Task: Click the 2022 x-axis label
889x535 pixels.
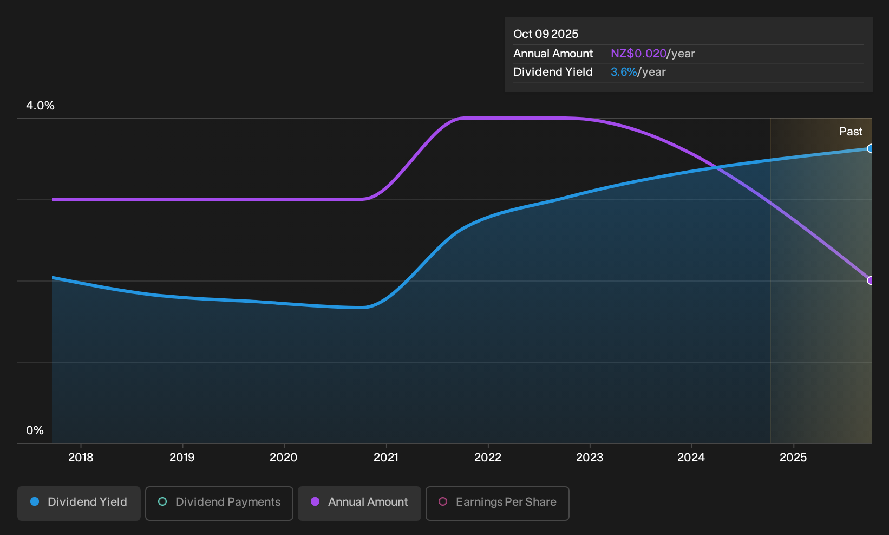Action: pos(488,458)
